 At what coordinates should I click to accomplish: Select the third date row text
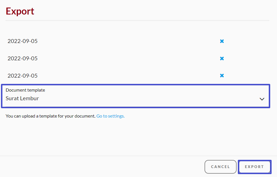[23, 76]
